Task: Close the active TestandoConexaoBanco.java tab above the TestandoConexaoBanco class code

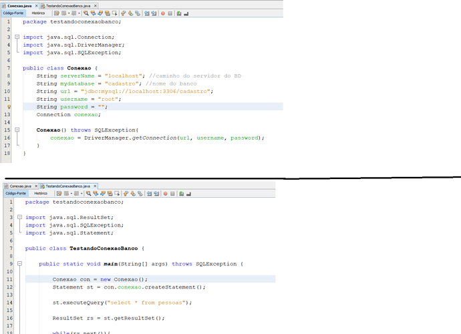Action: pos(95,186)
